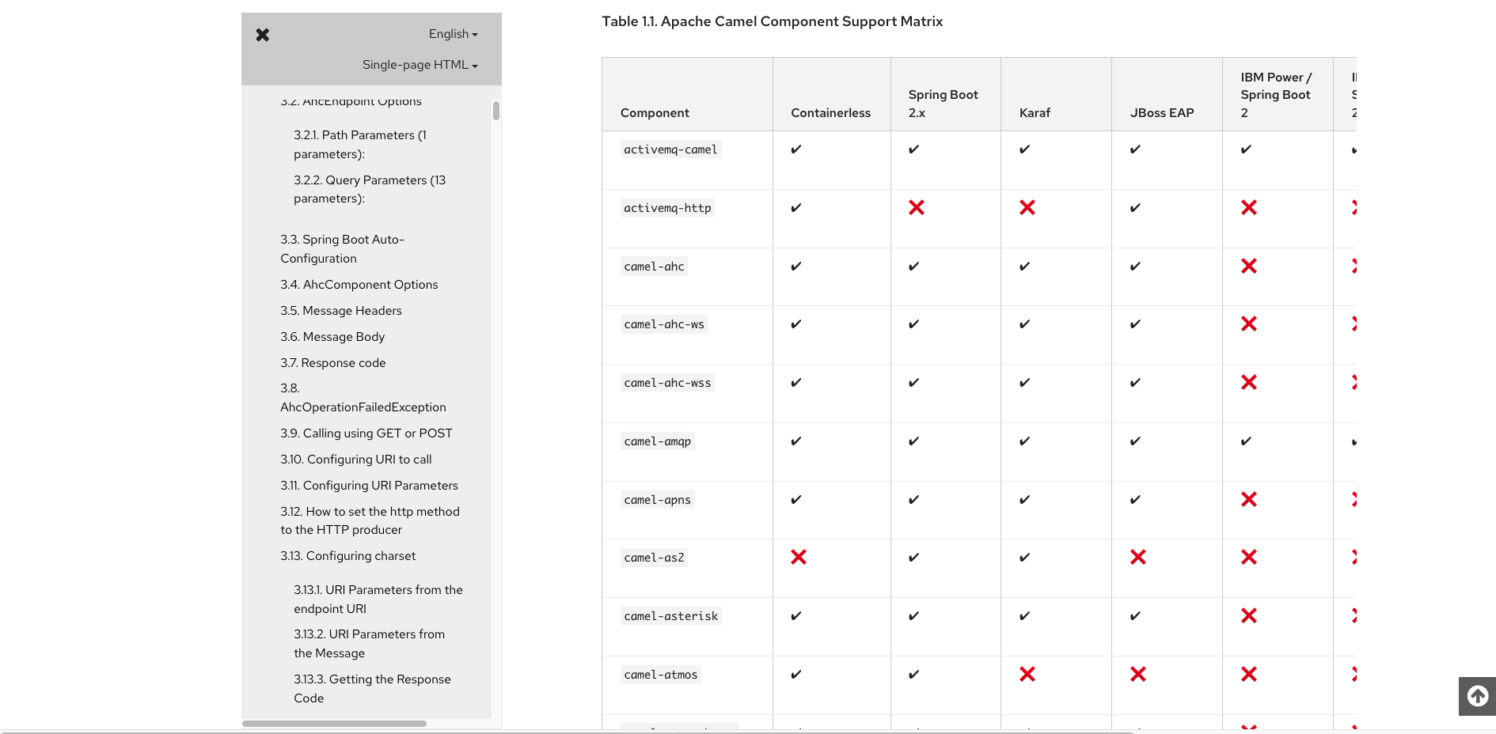This screenshot has width=1496, height=734.
Task: Click red X for activemq-http Spring Boot 2.x
Action: click(x=917, y=207)
